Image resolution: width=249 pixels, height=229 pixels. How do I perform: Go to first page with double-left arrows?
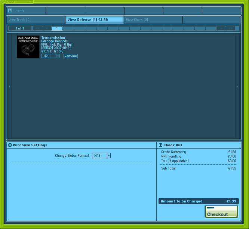tap(37, 28)
